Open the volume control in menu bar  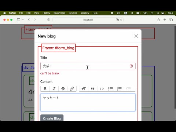(118, 13)
